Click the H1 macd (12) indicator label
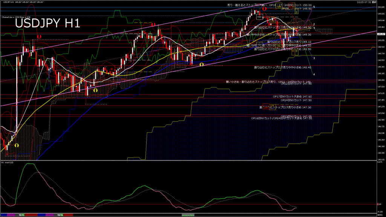 coord(8,162)
